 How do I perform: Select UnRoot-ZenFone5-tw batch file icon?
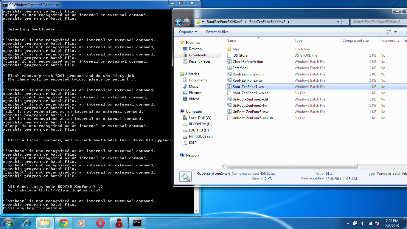pyautogui.click(x=229, y=106)
